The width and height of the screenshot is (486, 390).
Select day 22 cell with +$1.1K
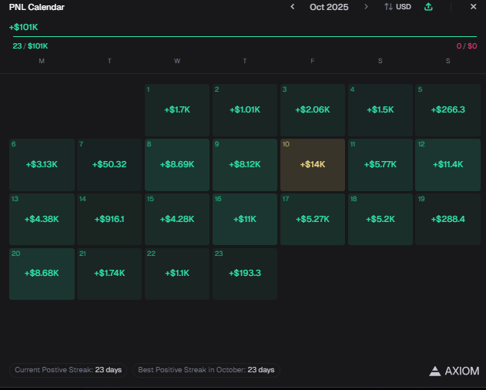click(177, 274)
